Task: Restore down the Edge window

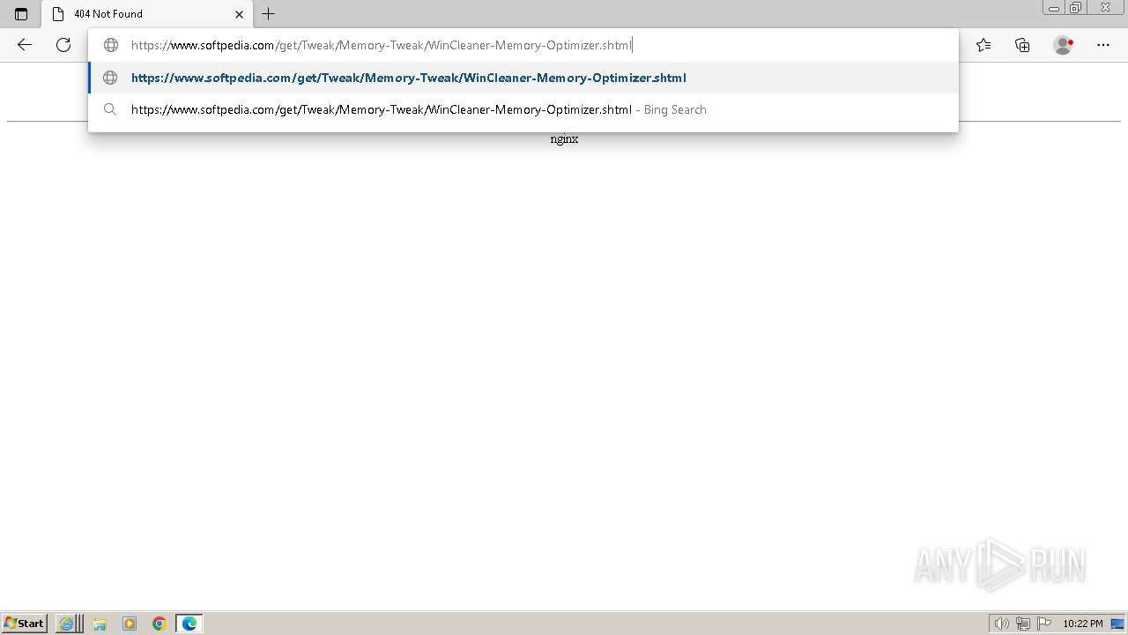Action: point(1076,8)
